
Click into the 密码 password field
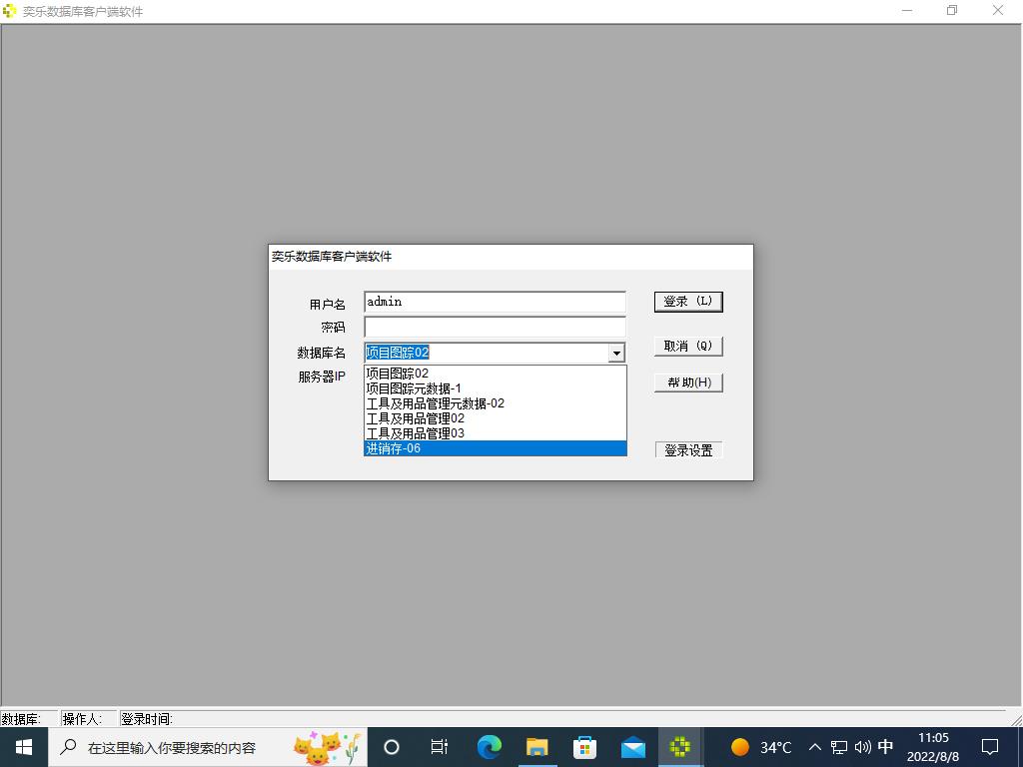pyautogui.click(x=495, y=327)
